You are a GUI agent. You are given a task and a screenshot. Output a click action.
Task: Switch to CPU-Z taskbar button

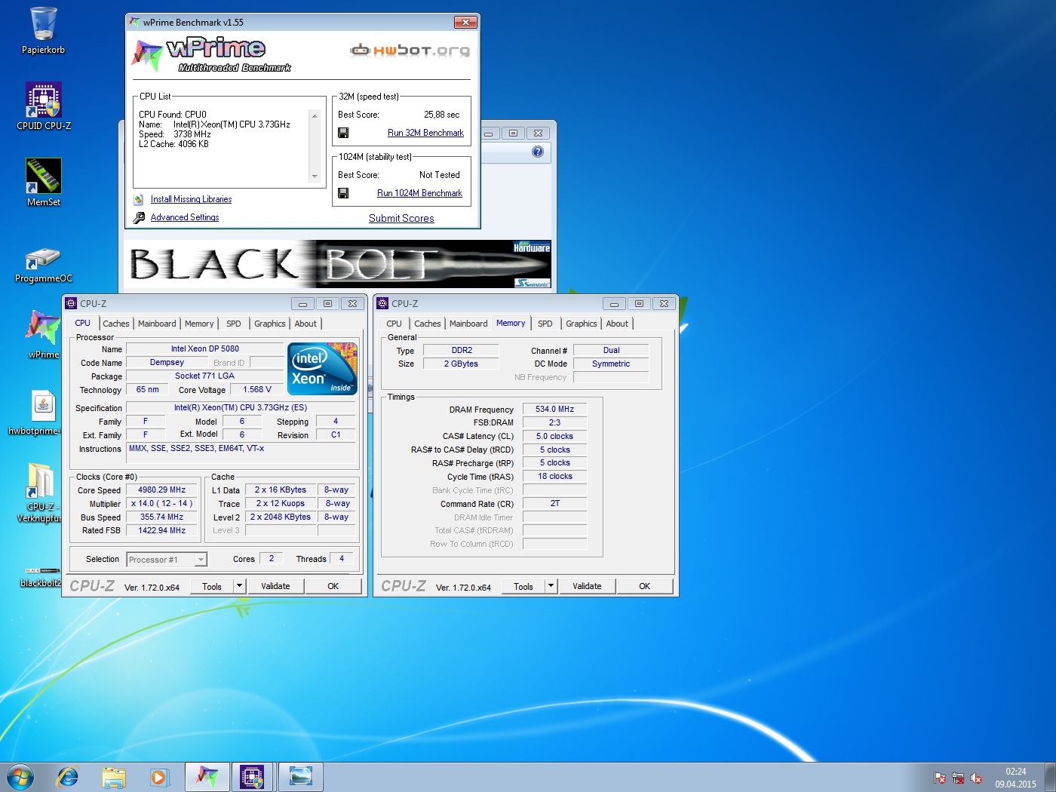253,777
